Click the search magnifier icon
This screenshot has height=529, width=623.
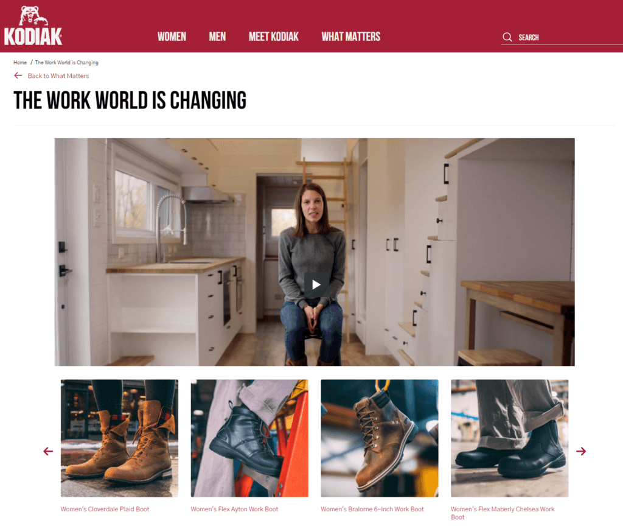tap(507, 37)
